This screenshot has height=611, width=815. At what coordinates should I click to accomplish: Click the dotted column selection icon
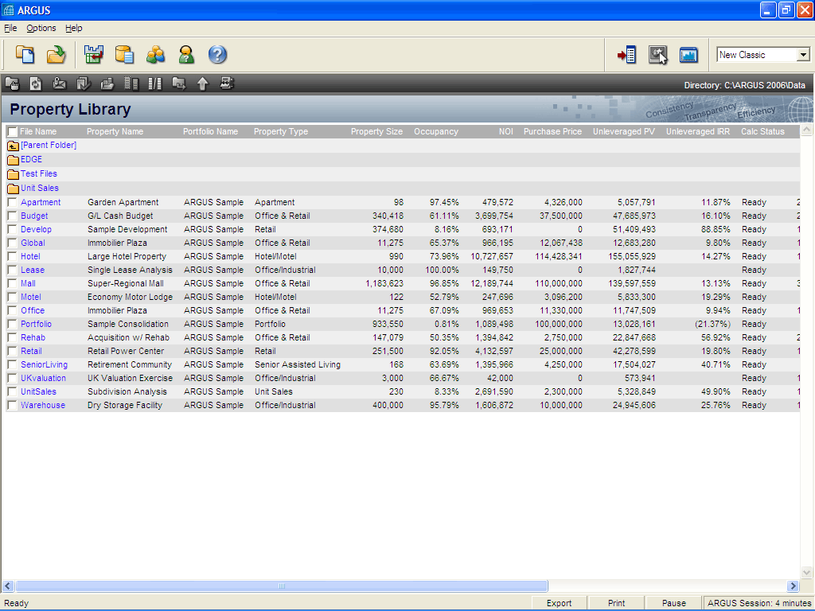[x=131, y=83]
